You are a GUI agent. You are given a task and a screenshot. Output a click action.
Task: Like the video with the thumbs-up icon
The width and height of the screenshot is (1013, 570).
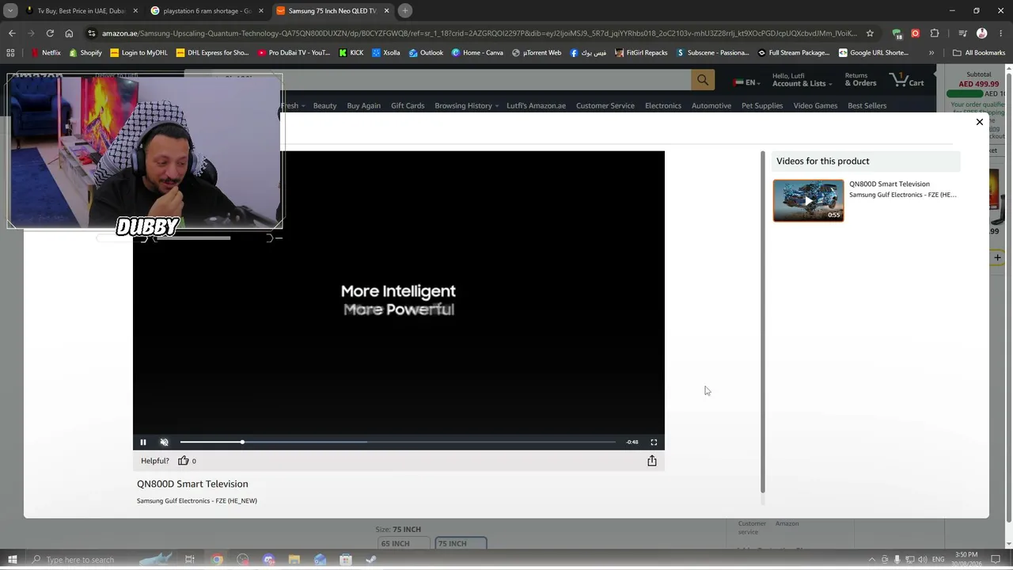tap(184, 461)
